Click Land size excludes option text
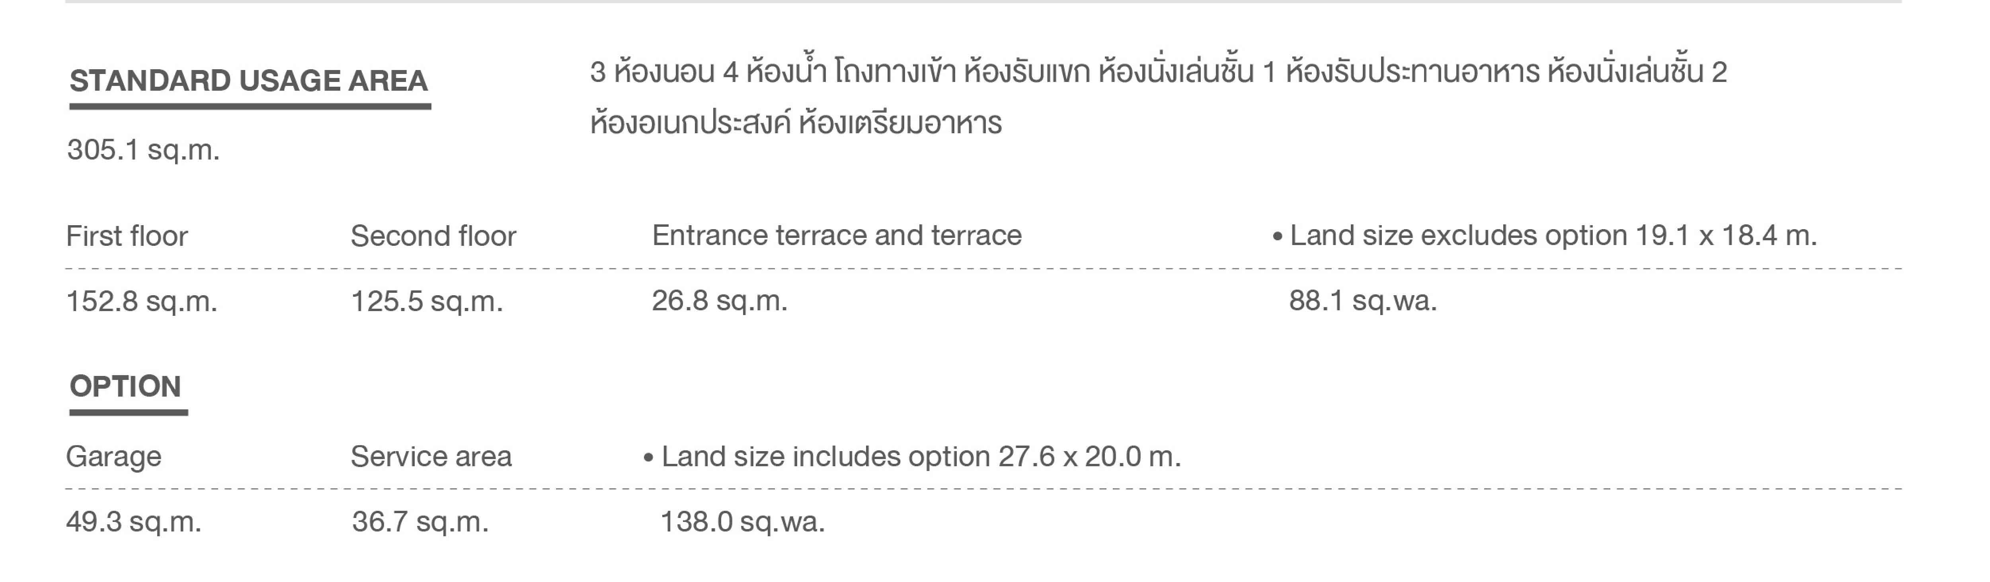Viewport: 1990px width, 582px height. tap(1553, 236)
